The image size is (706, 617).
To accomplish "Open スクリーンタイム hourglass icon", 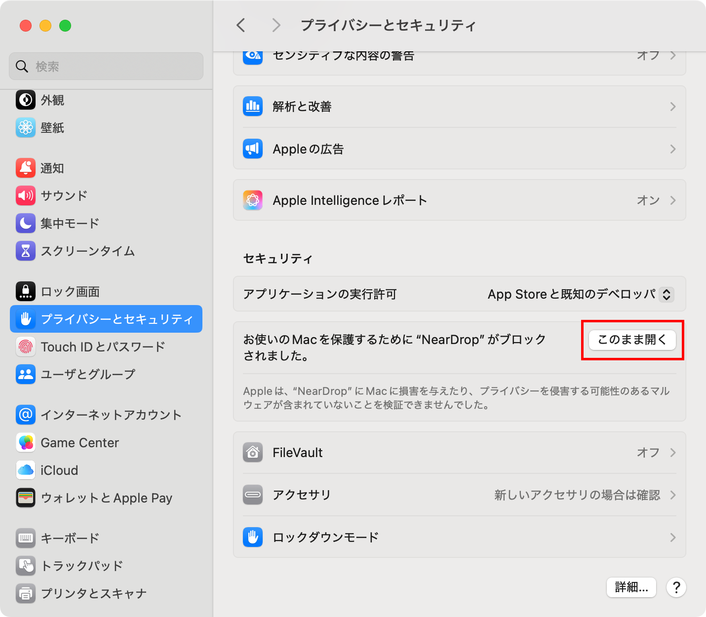I will click(26, 251).
